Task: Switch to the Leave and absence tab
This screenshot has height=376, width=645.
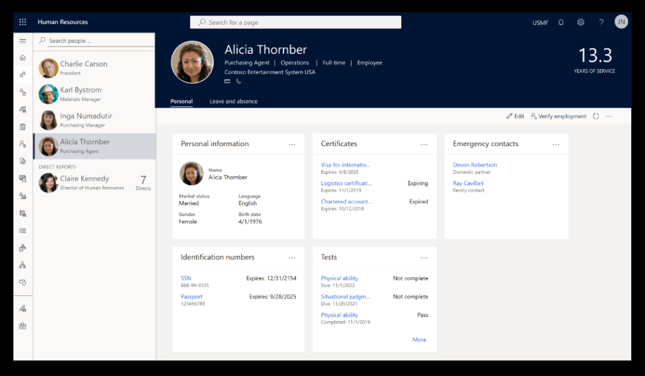Action: [x=233, y=101]
